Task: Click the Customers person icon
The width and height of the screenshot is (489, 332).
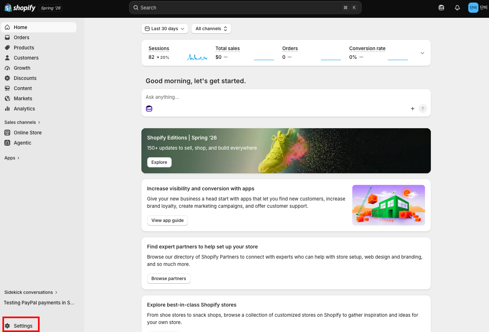Action: (x=7, y=58)
